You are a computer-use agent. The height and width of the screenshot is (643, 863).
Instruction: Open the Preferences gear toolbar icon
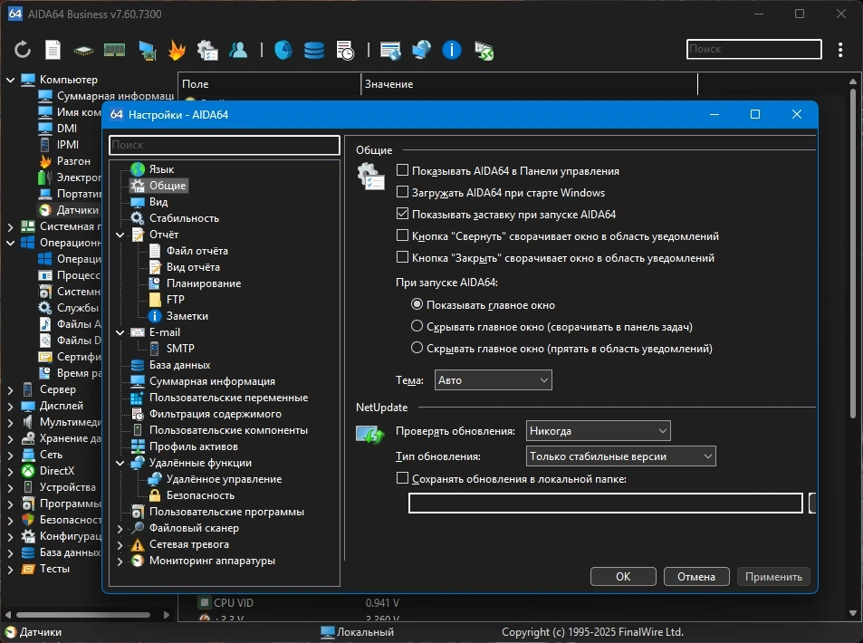[207, 50]
